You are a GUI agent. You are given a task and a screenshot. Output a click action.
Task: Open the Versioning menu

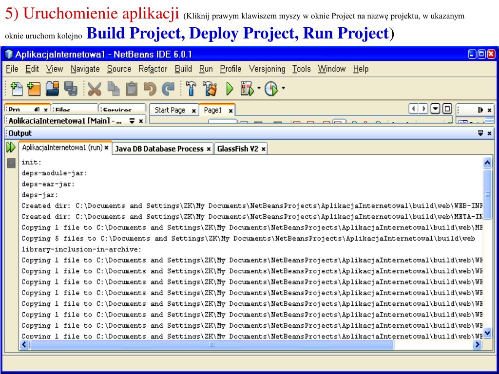pyautogui.click(x=267, y=69)
